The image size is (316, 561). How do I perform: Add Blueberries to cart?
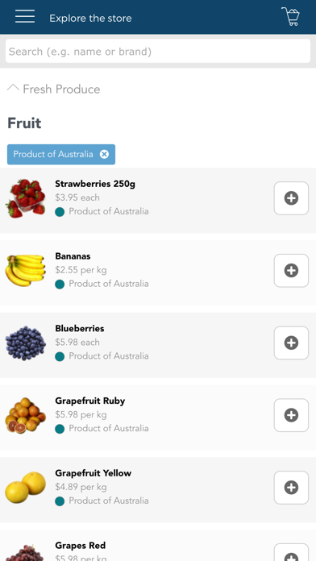(x=291, y=343)
